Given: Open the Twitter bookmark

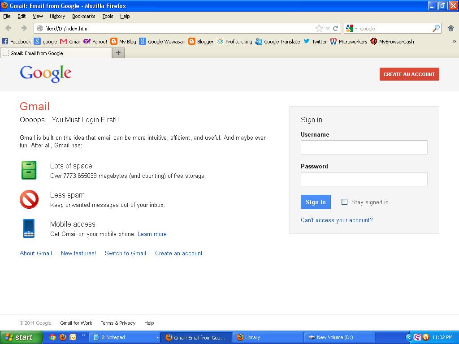Looking at the screenshot, I should tap(315, 42).
